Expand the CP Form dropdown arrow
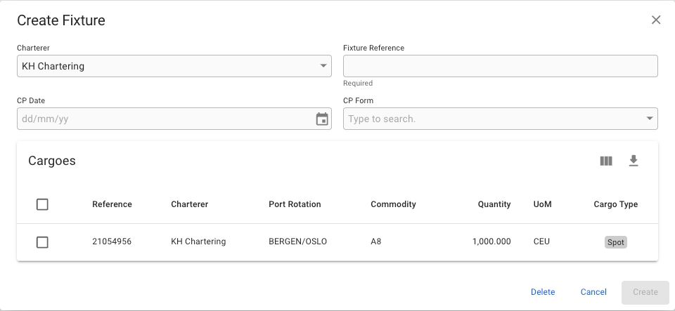This screenshot has width=675, height=311. pos(650,119)
